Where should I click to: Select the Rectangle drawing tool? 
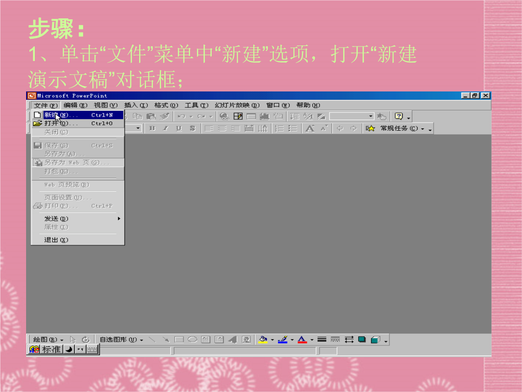point(179,340)
